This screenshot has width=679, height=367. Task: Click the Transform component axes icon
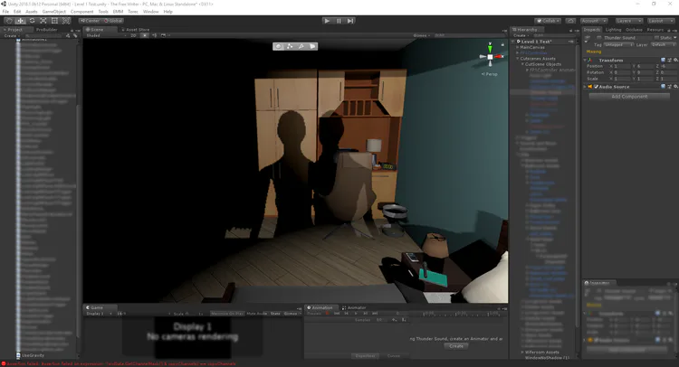pos(589,60)
